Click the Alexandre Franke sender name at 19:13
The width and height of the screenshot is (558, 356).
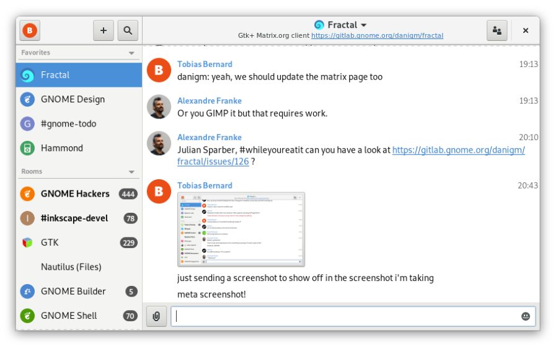point(210,100)
